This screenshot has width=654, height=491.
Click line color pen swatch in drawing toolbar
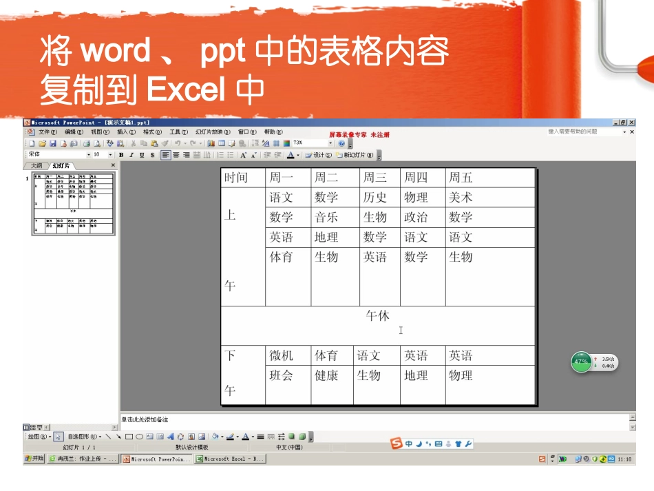(230, 437)
